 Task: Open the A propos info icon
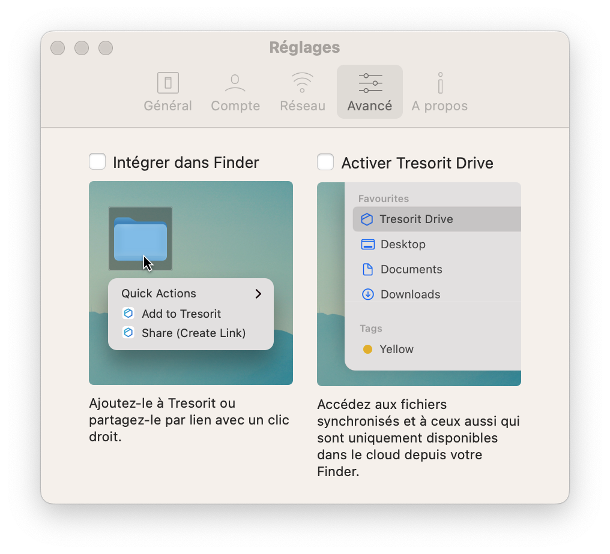[x=439, y=83]
